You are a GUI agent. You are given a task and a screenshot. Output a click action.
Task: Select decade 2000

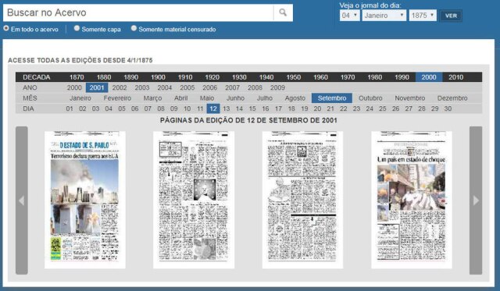coord(429,77)
